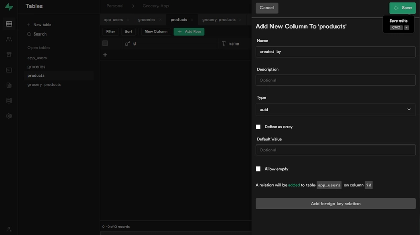Click the New table button
Image resolution: width=420 pixels, height=235 pixels.
tap(39, 25)
